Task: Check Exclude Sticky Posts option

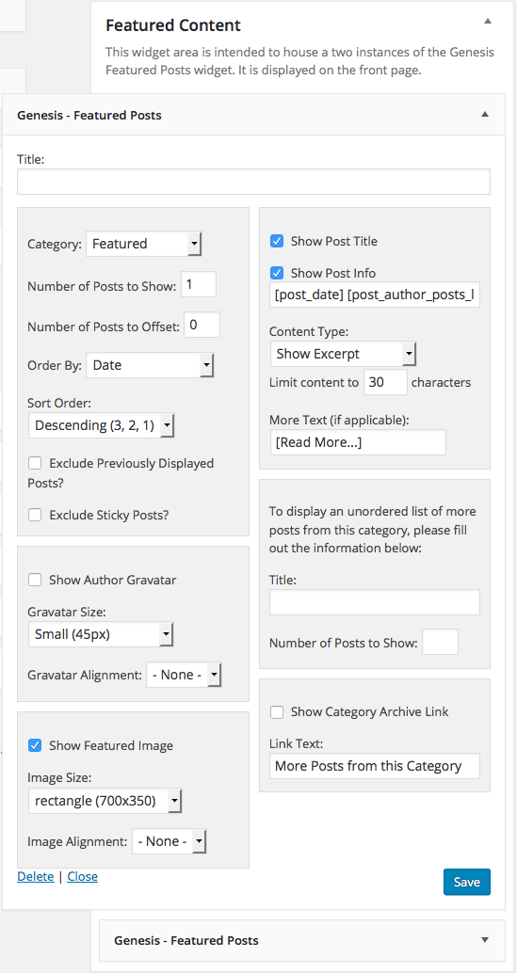Action: [36, 515]
